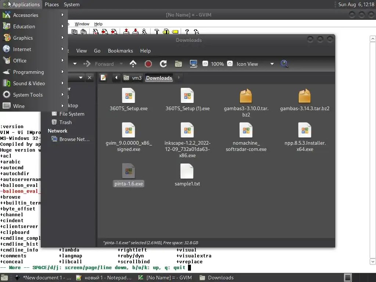The height and width of the screenshot is (282, 376).
Task: Click Build Tags icon in GVIM toolbar
Action: [x=166, y=32]
